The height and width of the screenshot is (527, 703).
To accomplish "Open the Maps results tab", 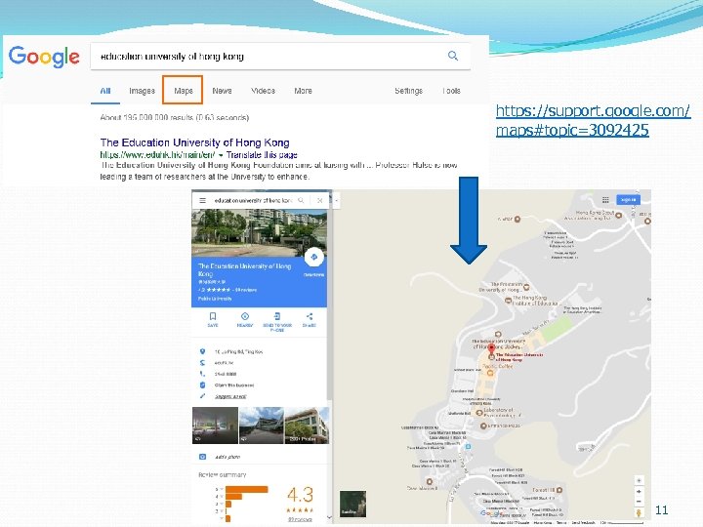I will click(x=183, y=91).
